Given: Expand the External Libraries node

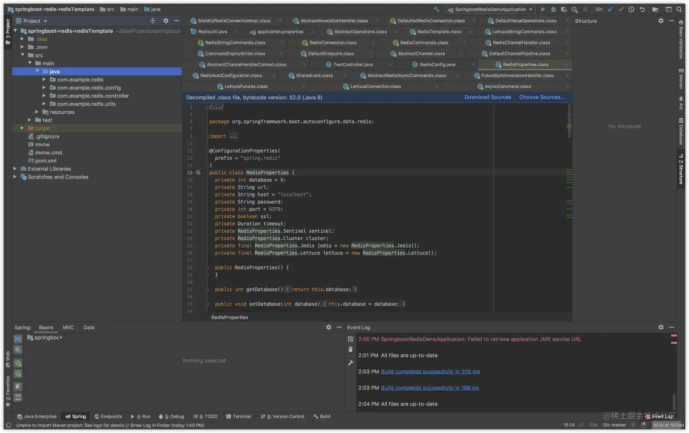Looking at the screenshot, I should pos(15,169).
